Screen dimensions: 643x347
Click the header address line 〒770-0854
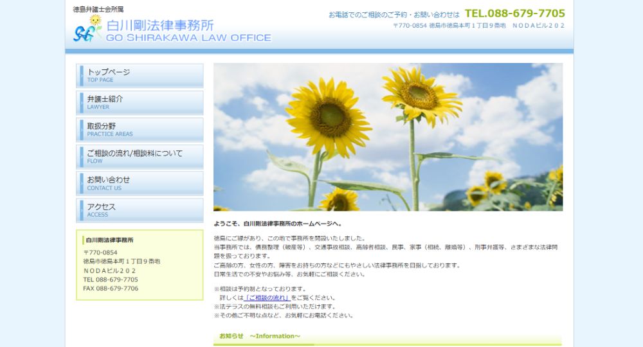[x=478, y=26]
